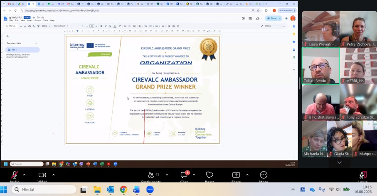This screenshot has width=377, height=196.
Task: Open File Explorer from the Hledat taskbar
Action: 97,189
